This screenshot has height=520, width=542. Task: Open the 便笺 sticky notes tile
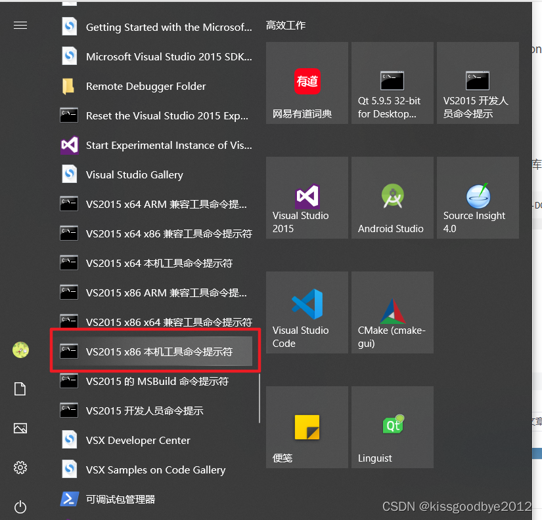307,427
